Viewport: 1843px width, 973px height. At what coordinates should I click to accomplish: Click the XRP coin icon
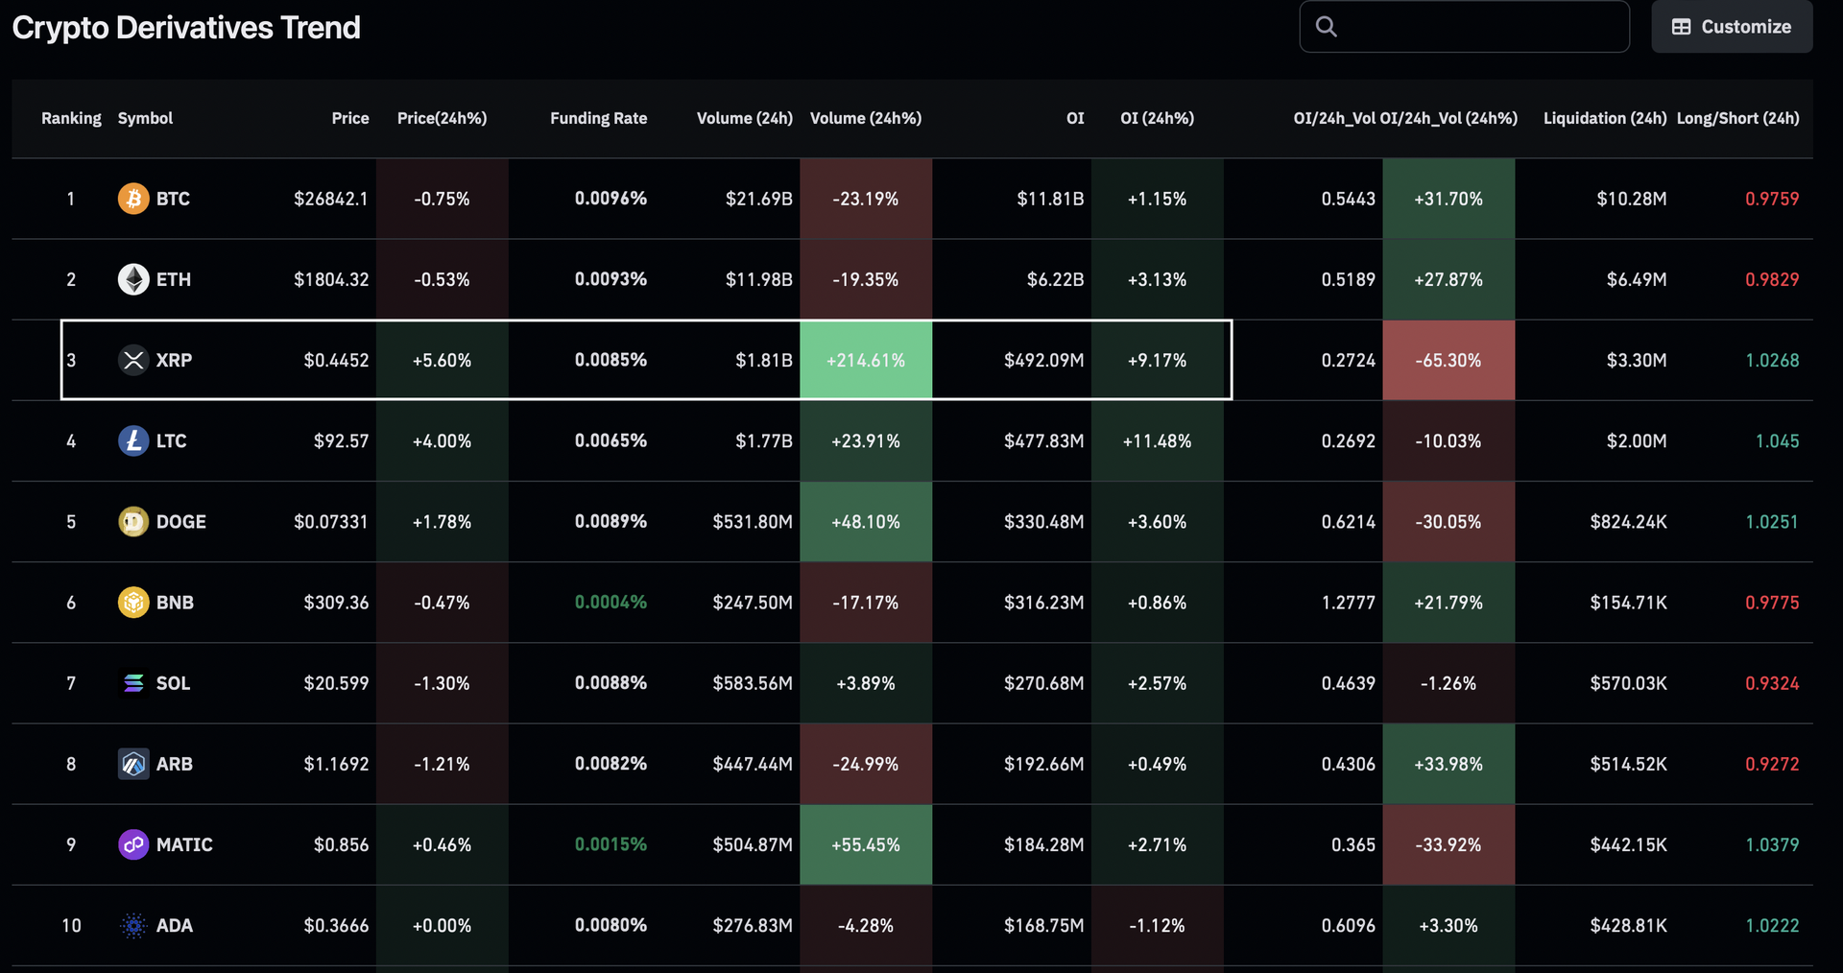point(133,360)
